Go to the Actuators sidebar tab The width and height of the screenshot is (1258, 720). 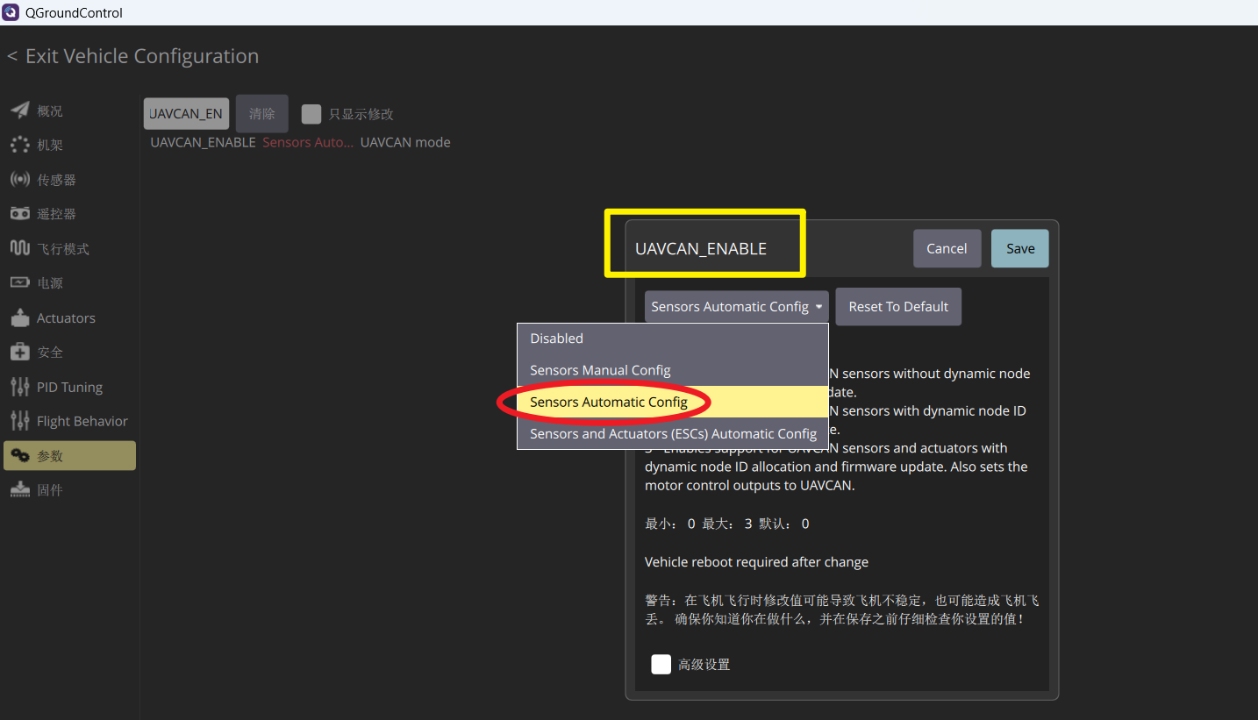pos(69,317)
